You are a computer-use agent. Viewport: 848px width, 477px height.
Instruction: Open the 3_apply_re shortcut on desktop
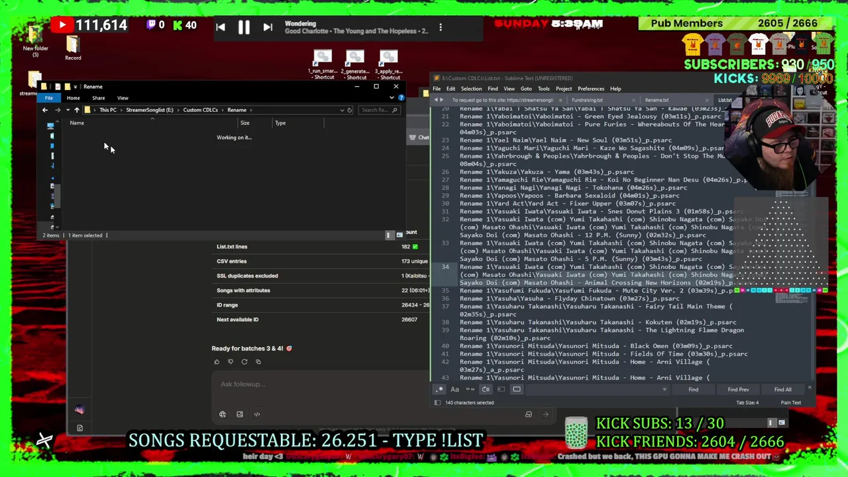click(389, 64)
